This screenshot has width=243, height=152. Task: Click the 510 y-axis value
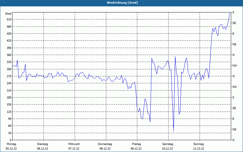coord(9,19)
